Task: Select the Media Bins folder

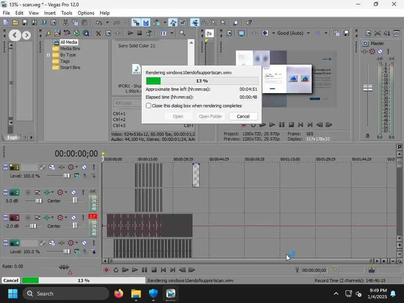Action: coord(70,49)
